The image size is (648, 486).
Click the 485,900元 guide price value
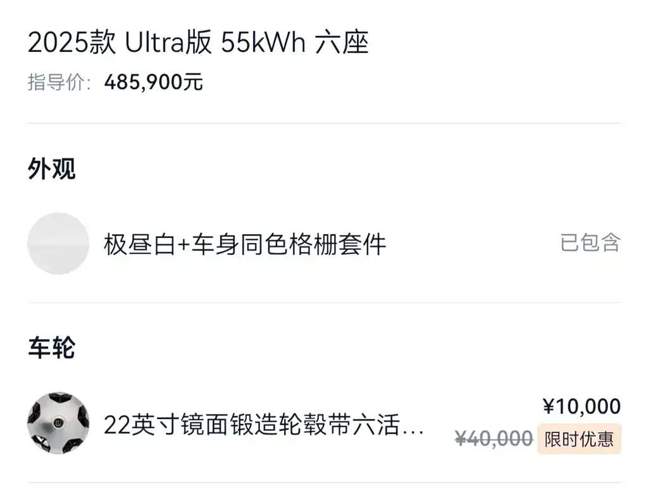153,82
